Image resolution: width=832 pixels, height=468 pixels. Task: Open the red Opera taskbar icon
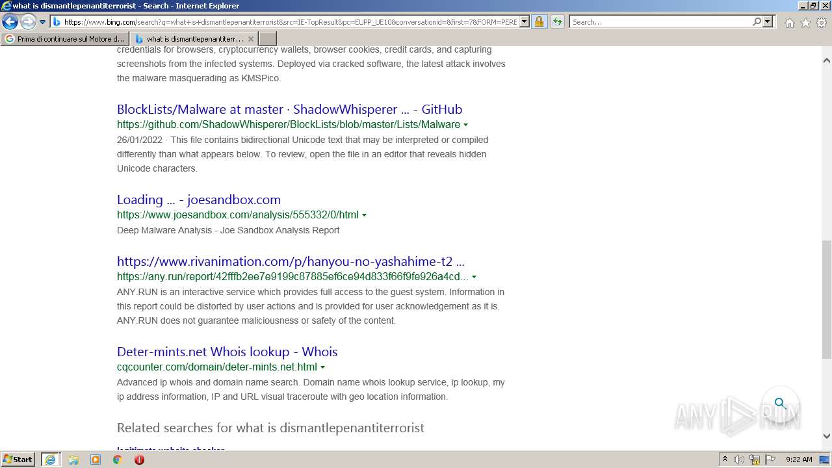click(x=139, y=460)
